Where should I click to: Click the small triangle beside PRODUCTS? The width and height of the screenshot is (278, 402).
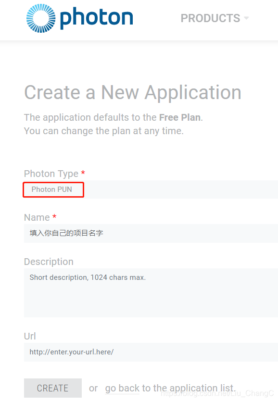247,18
